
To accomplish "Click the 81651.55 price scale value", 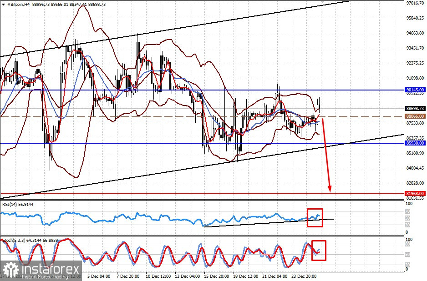I will pos(415,198).
